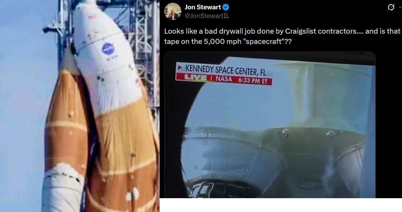Viewport: 402px width, 212px height.
Task: Click the NASA logo on the rocket
Action: coord(108,48)
